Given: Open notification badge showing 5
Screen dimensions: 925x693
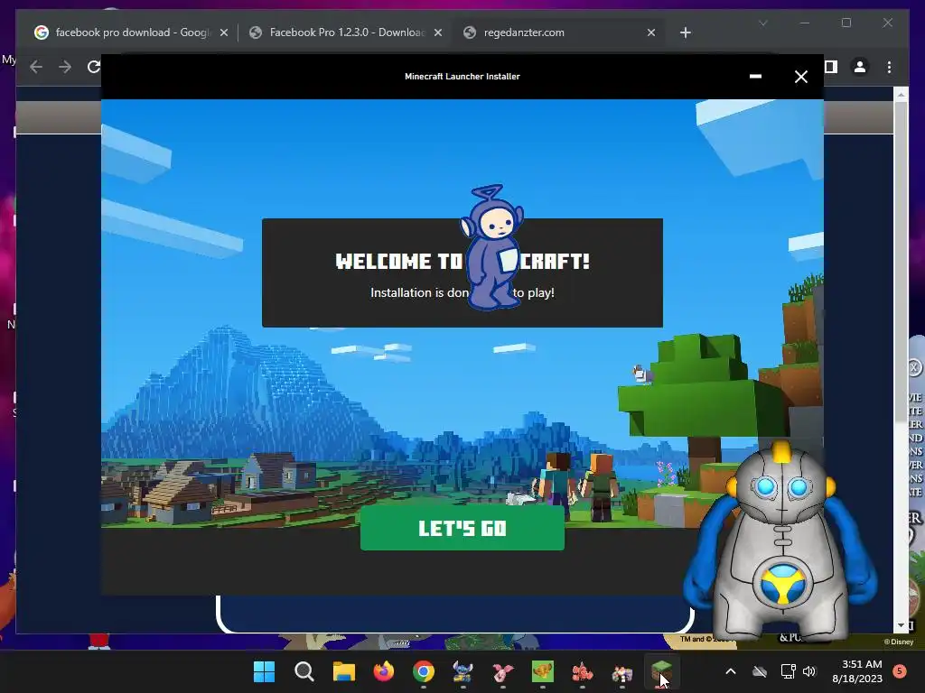Looking at the screenshot, I should tap(900, 671).
